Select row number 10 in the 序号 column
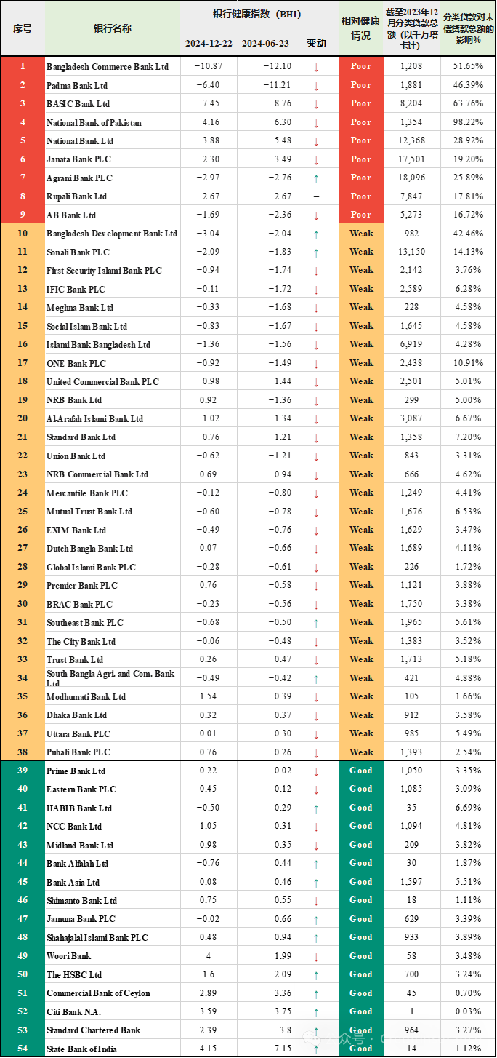This screenshot has width=497, height=1058. point(23,233)
